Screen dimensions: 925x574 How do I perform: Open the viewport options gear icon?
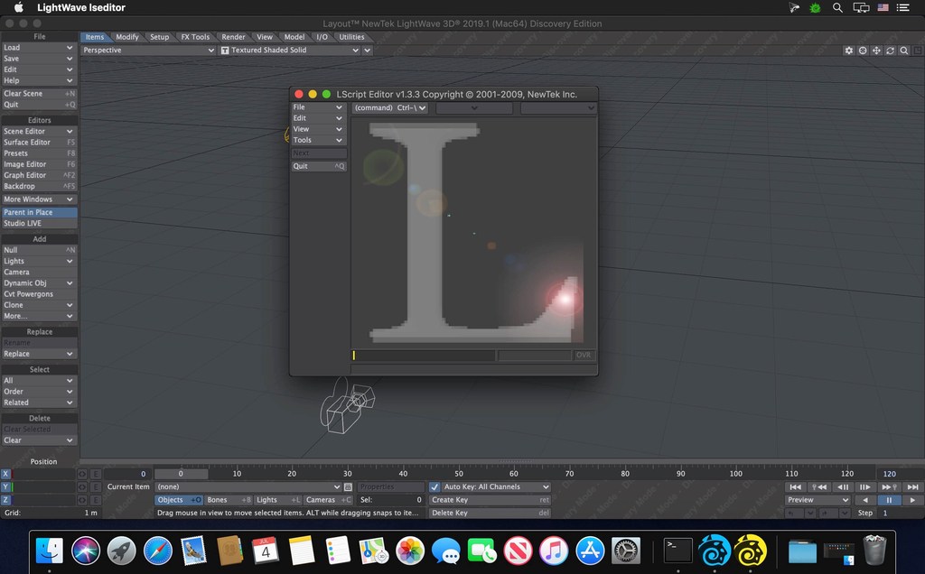click(849, 51)
